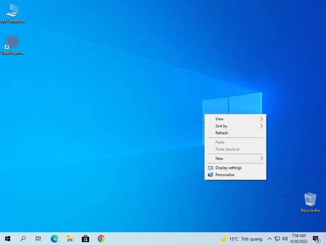The height and width of the screenshot is (245, 326).
Task: Open the volume speaker tray icon
Action: [x=285, y=239]
